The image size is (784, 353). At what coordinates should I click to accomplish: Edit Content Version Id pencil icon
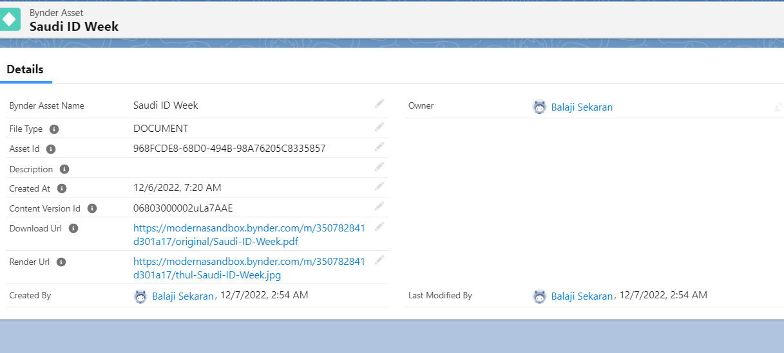pyautogui.click(x=379, y=206)
